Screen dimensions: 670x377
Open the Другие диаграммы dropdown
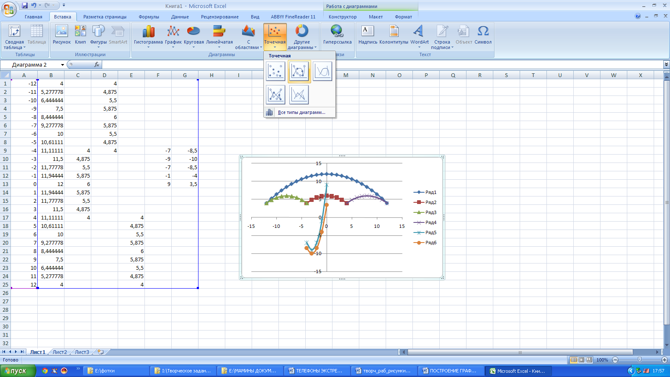tap(301, 36)
